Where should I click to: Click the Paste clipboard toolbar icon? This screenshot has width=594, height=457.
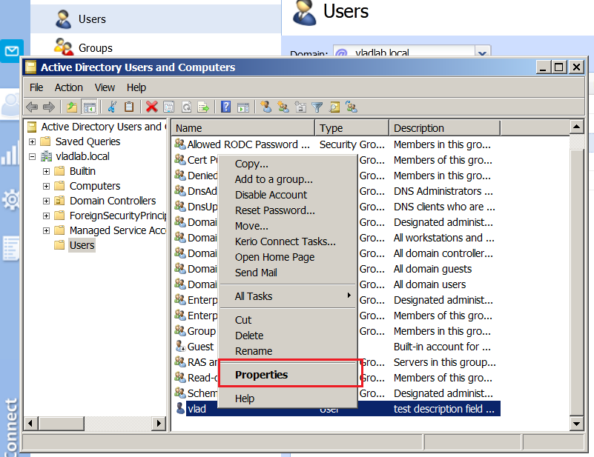[129, 107]
